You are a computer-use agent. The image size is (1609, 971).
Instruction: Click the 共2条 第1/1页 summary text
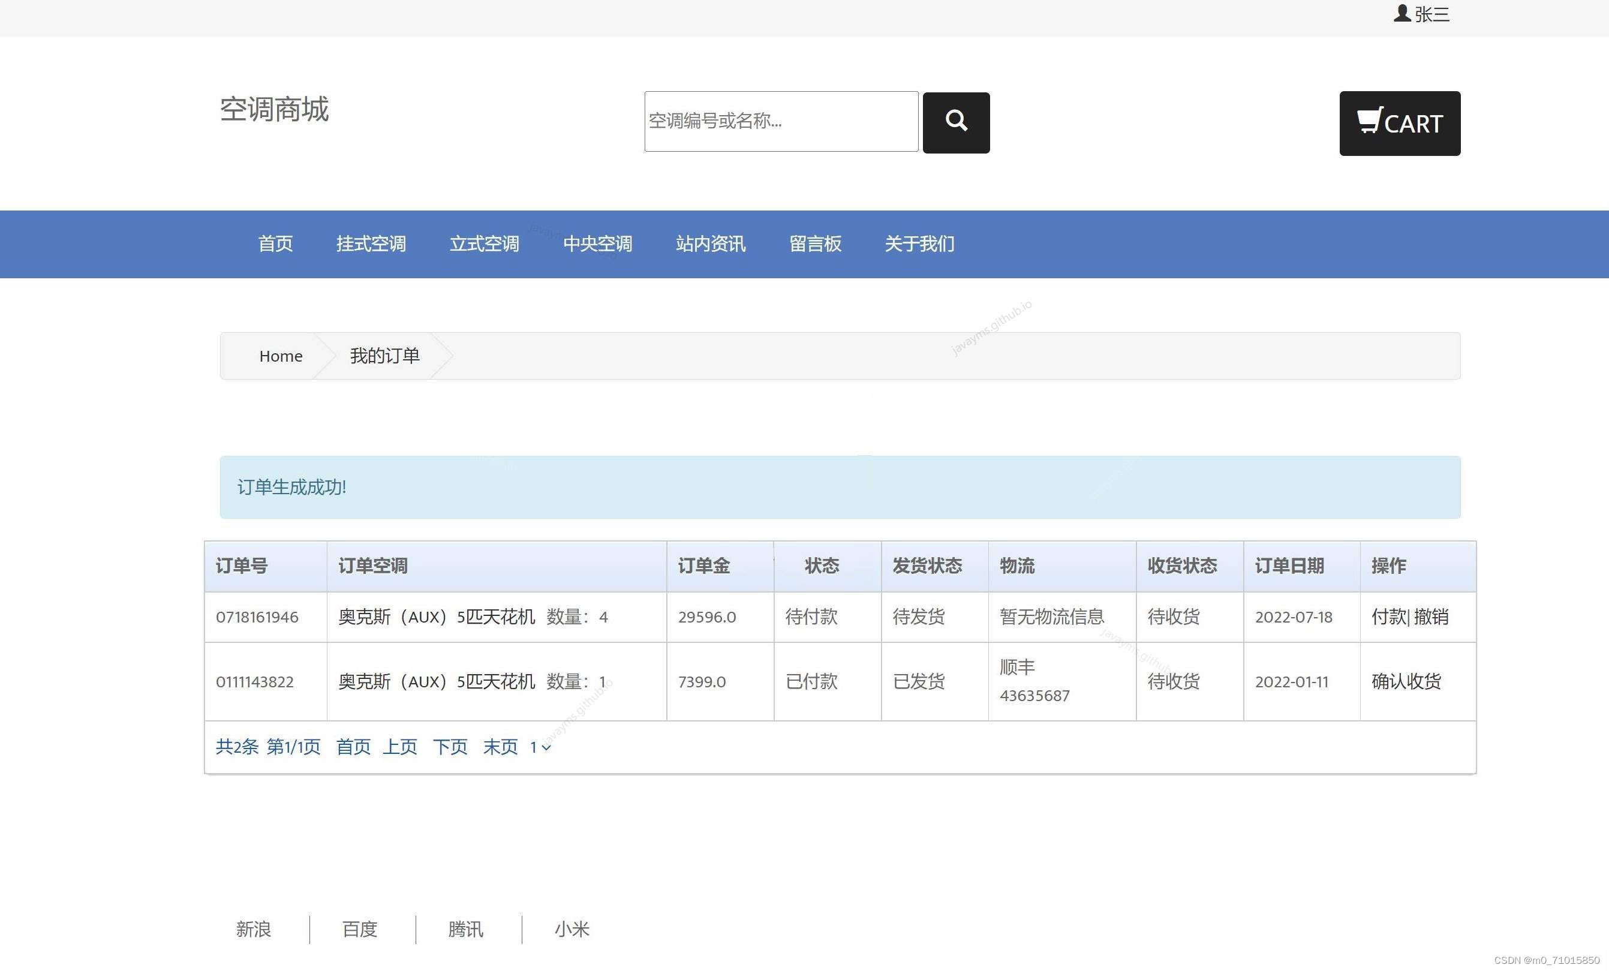(x=267, y=746)
